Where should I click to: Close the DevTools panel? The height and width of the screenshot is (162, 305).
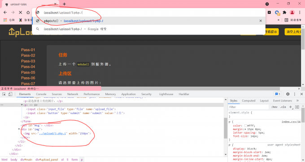pyautogui.click(x=301, y=94)
